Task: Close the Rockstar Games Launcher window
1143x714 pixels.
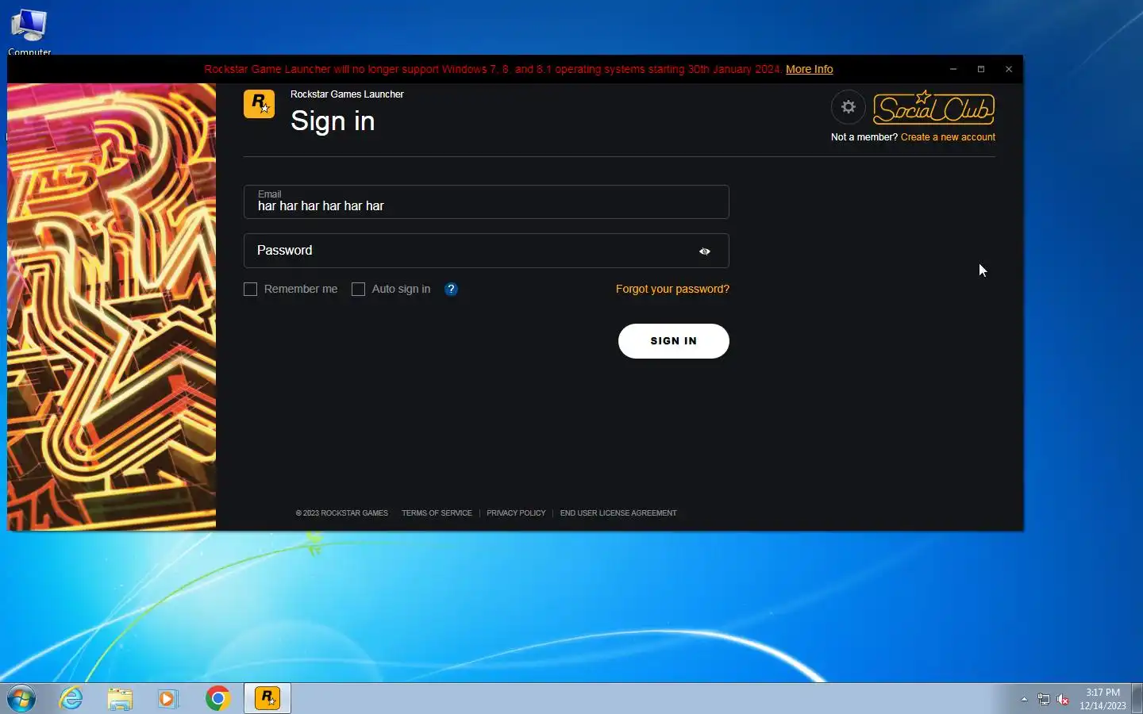Action: click(x=1009, y=69)
